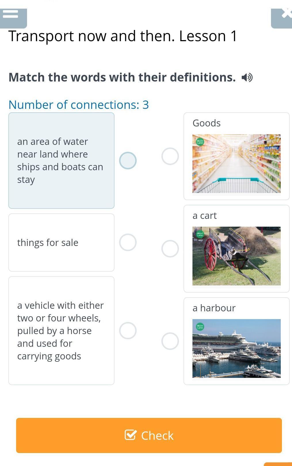
Task: Play the audio speaker icon
Action: pos(247,77)
